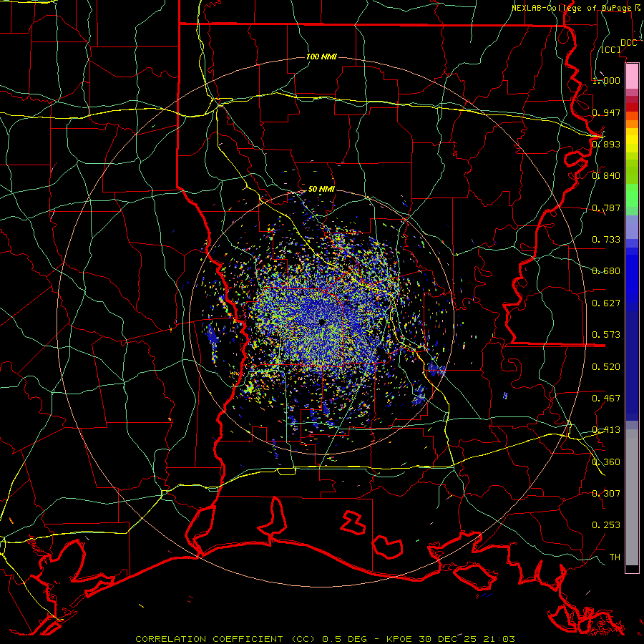Click the 0.520 value on the color scale
644x644 pixels.
(606, 367)
